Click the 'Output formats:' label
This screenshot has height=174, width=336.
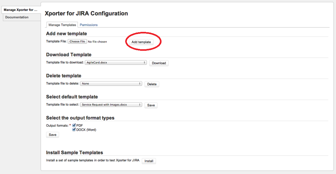[x=57, y=126]
